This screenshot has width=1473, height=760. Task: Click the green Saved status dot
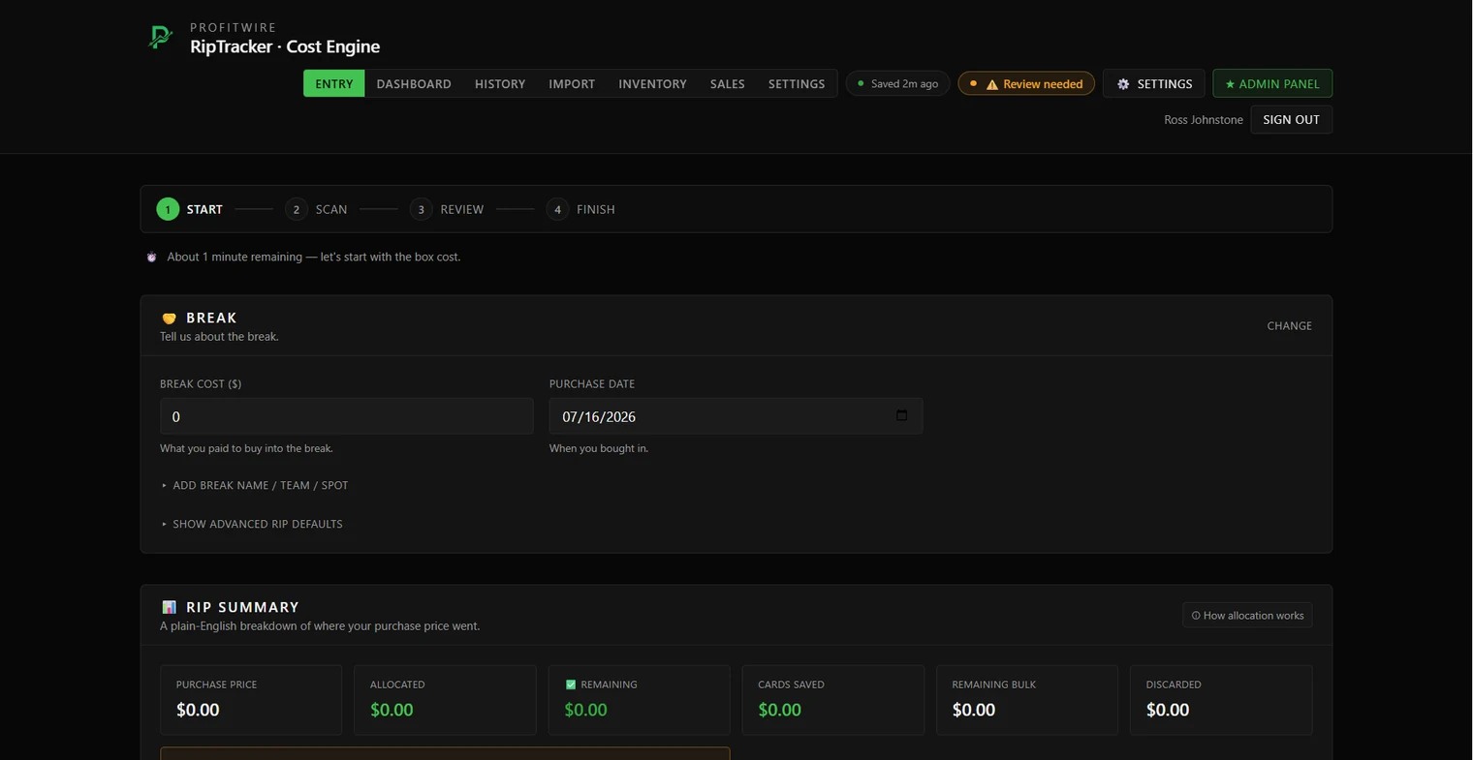pos(861,83)
